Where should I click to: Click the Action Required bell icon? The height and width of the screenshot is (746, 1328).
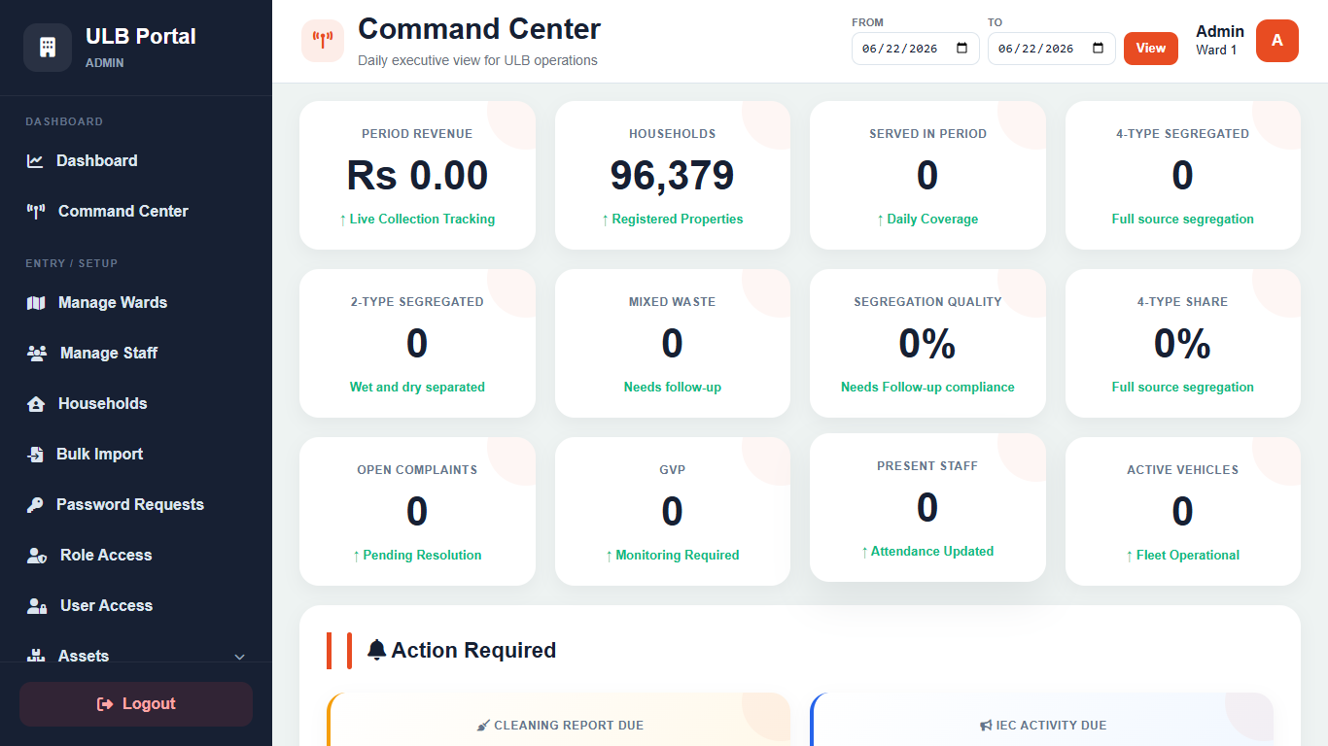click(377, 650)
